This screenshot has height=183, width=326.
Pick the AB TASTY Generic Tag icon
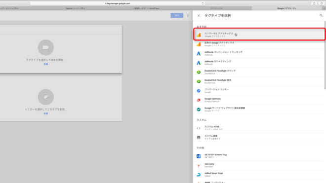pos(199,156)
